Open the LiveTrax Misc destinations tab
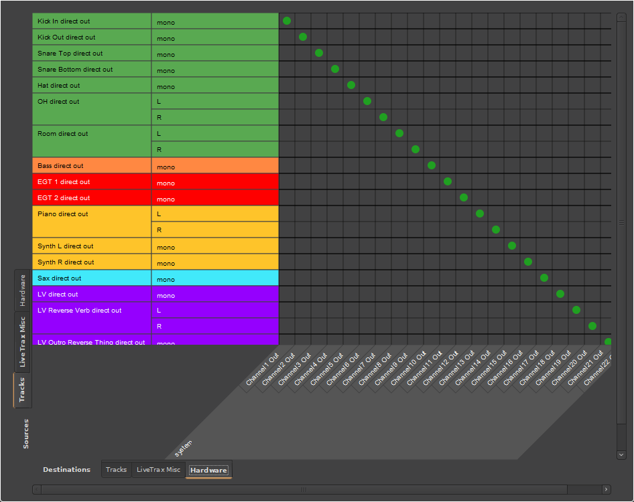Viewport: 634px width, 502px height. (158, 469)
